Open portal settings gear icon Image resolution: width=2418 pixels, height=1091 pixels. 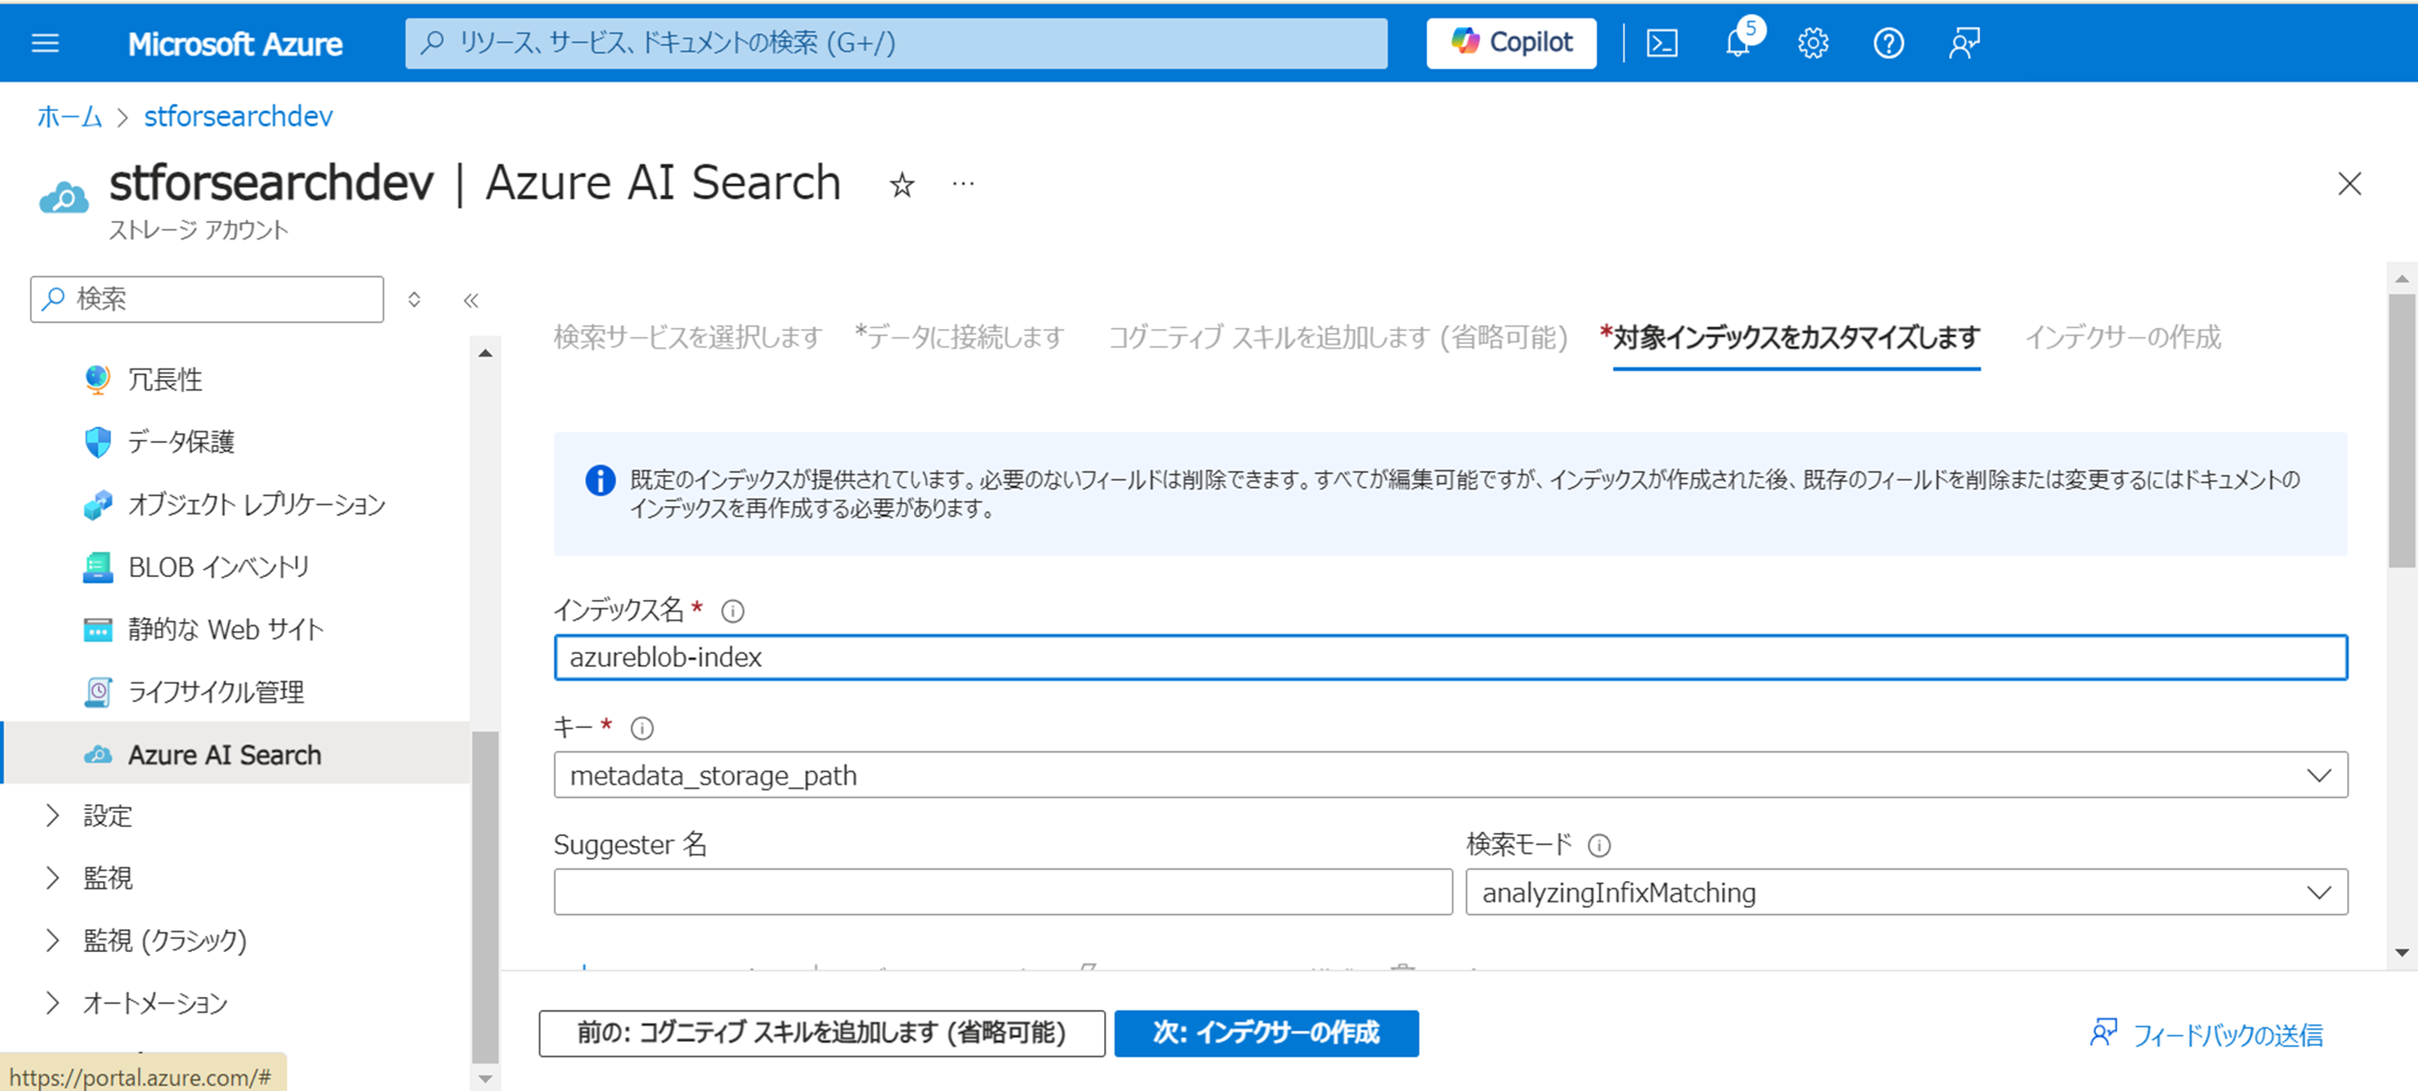(x=1812, y=43)
